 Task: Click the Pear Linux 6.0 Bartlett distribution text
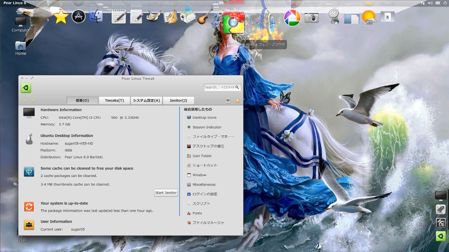pyautogui.click(x=84, y=157)
